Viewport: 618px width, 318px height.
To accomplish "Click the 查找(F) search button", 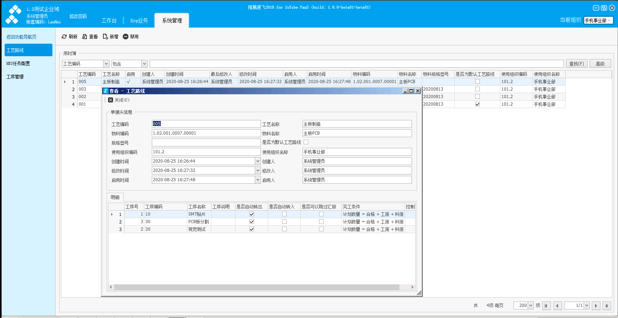I will 576,64.
